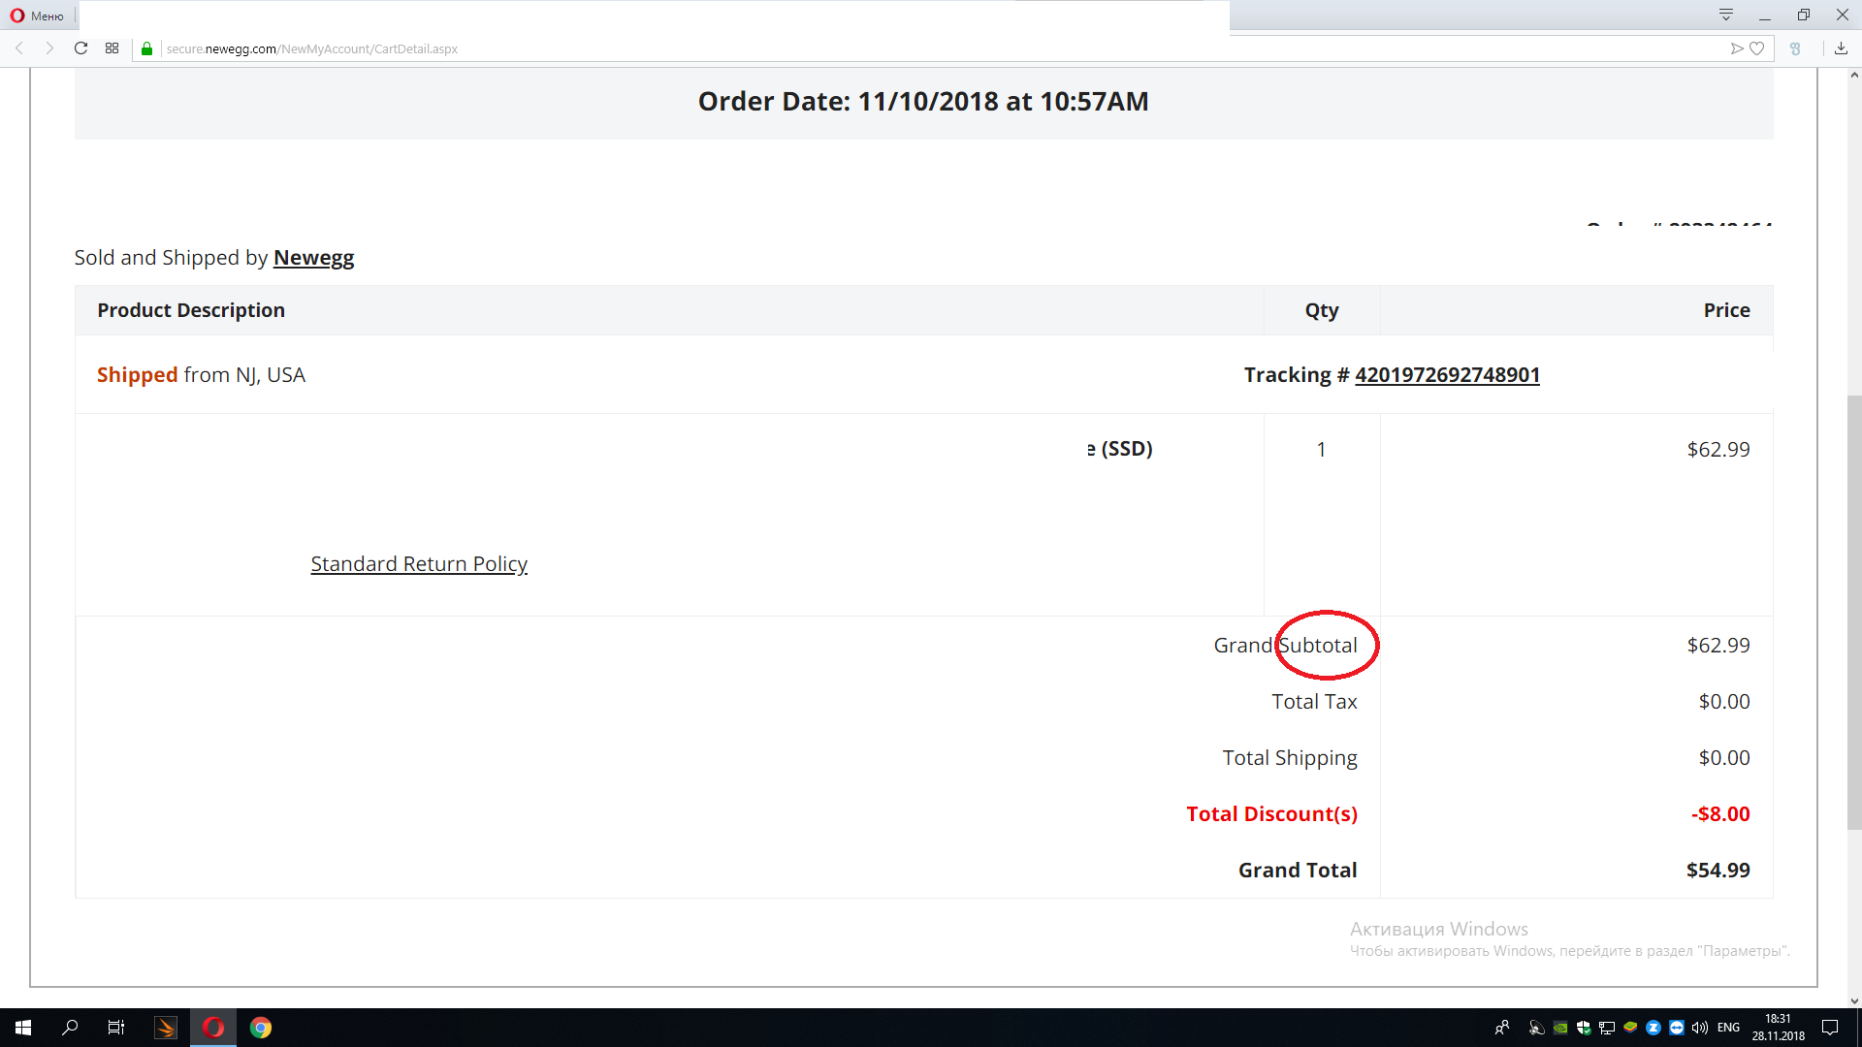The height and width of the screenshot is (1047, 1862).
Task: Open the Standard Return Policy link
Action: click(x=419, y=564)
